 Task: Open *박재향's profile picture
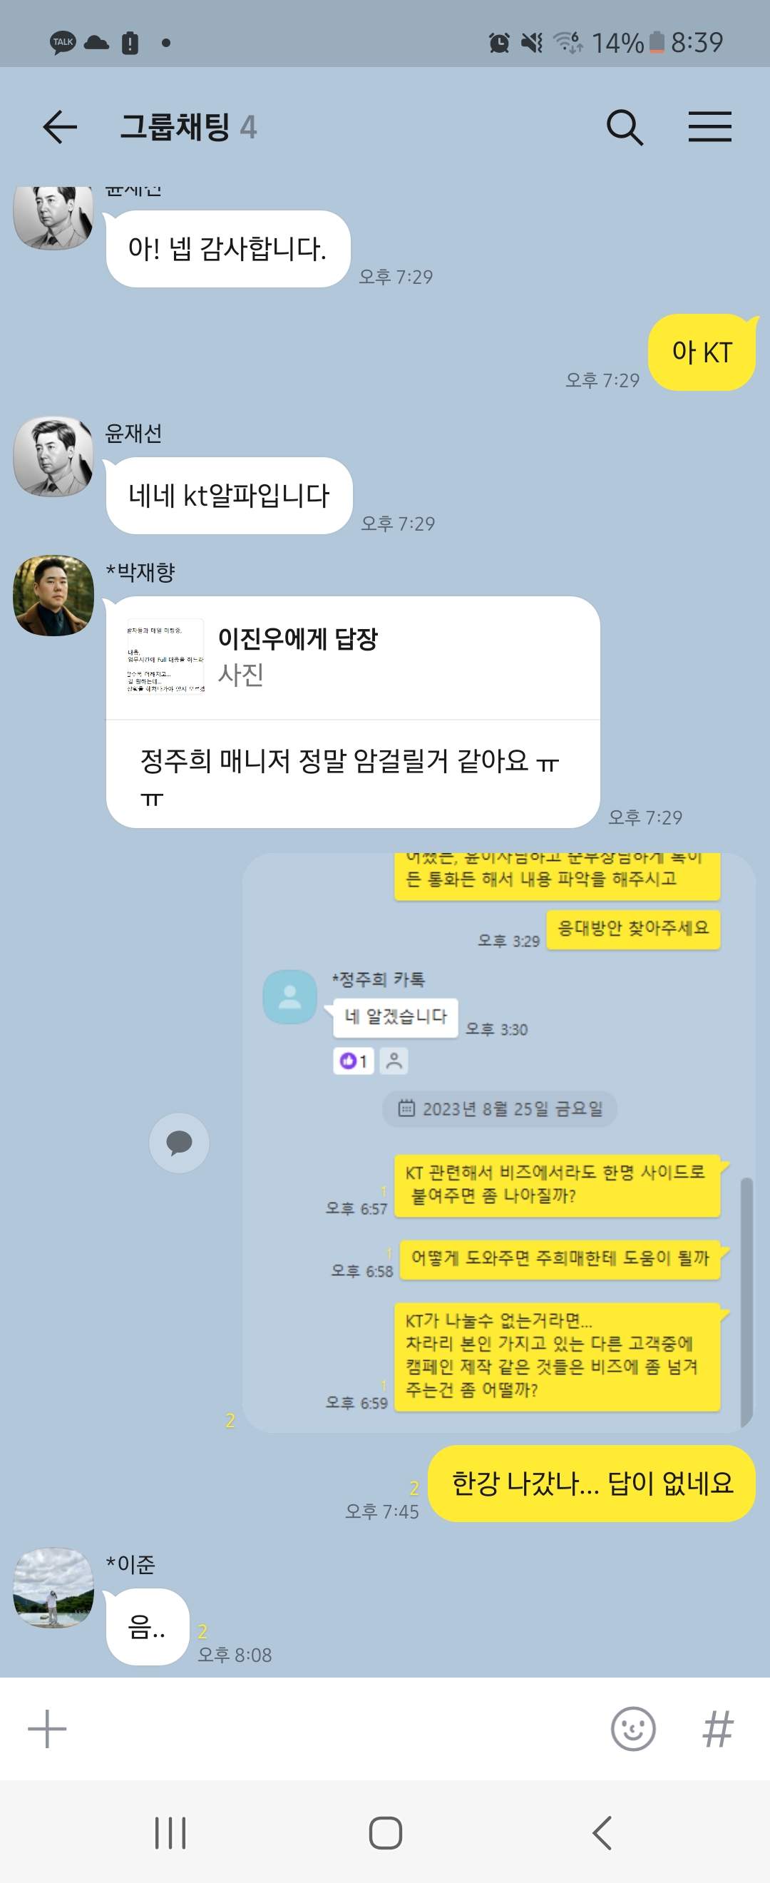pyautogui.click(x=53, y=595)
